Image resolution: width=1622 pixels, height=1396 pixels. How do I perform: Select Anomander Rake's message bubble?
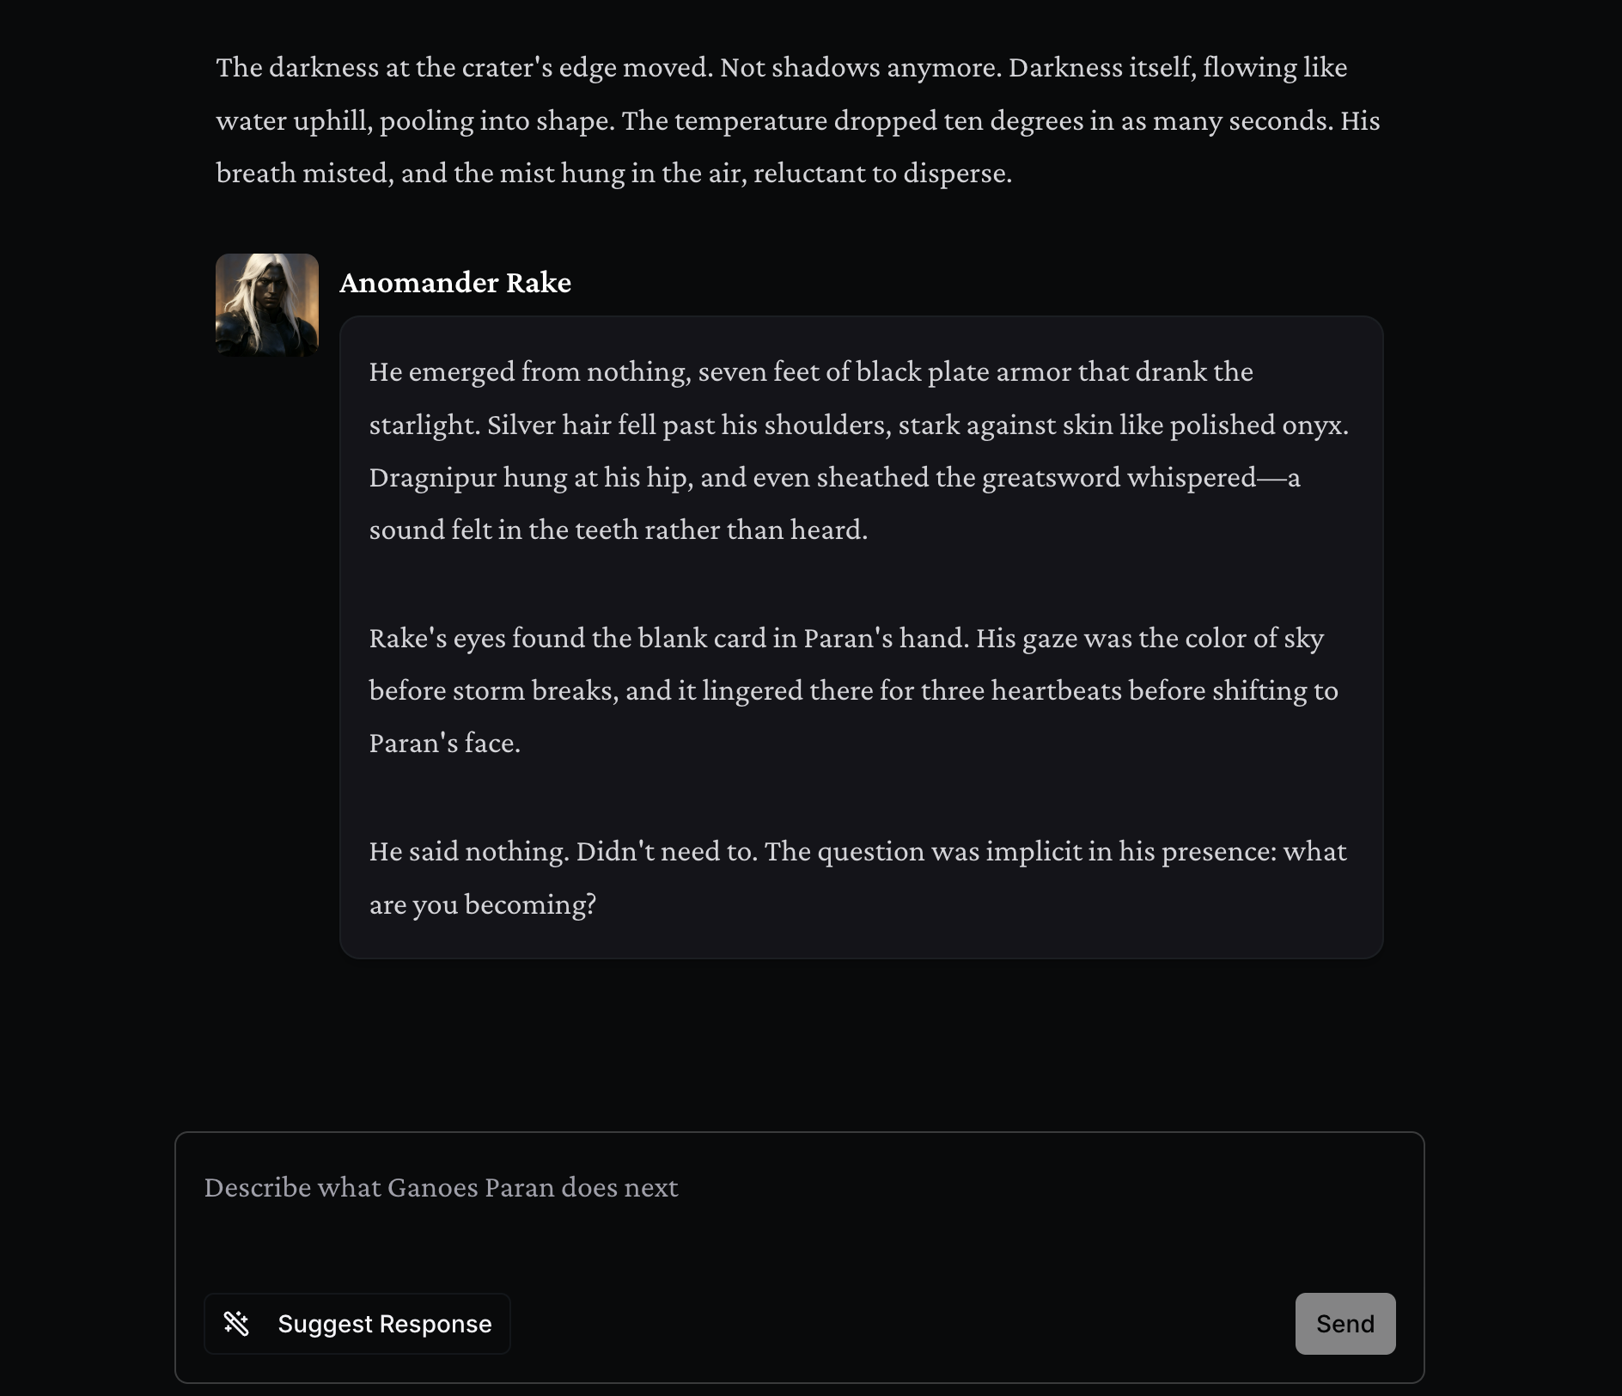[x=859, y=638]
